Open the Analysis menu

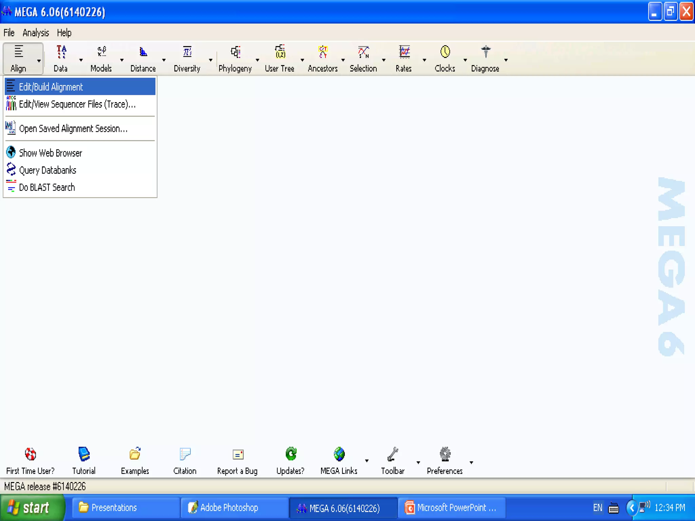tap(36, 33)
